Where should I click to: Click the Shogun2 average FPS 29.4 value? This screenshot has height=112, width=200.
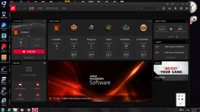click(91, 54)
